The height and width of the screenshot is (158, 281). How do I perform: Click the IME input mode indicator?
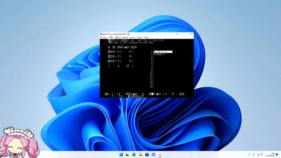pyautogui.click(x=254, y=154)
